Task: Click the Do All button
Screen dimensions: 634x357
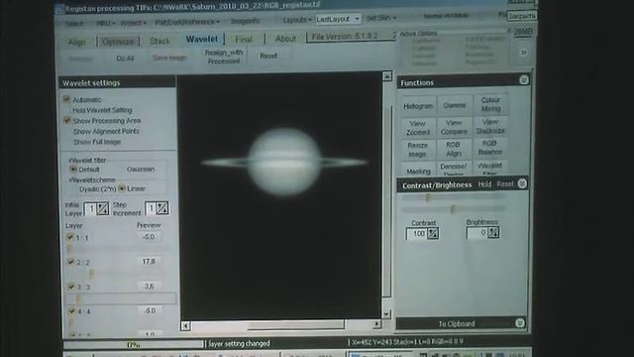Action: point(125,59)
